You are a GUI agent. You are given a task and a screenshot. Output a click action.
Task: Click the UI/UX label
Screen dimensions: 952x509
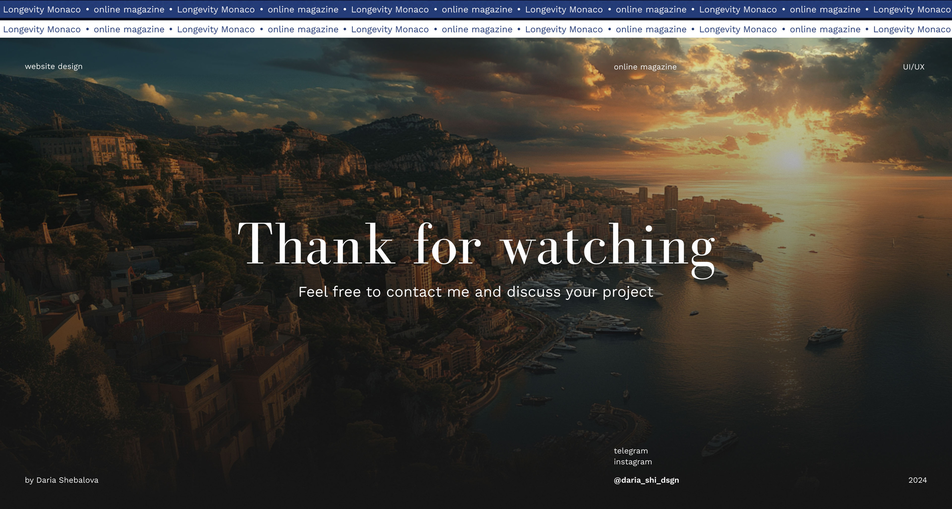(913, 67)
